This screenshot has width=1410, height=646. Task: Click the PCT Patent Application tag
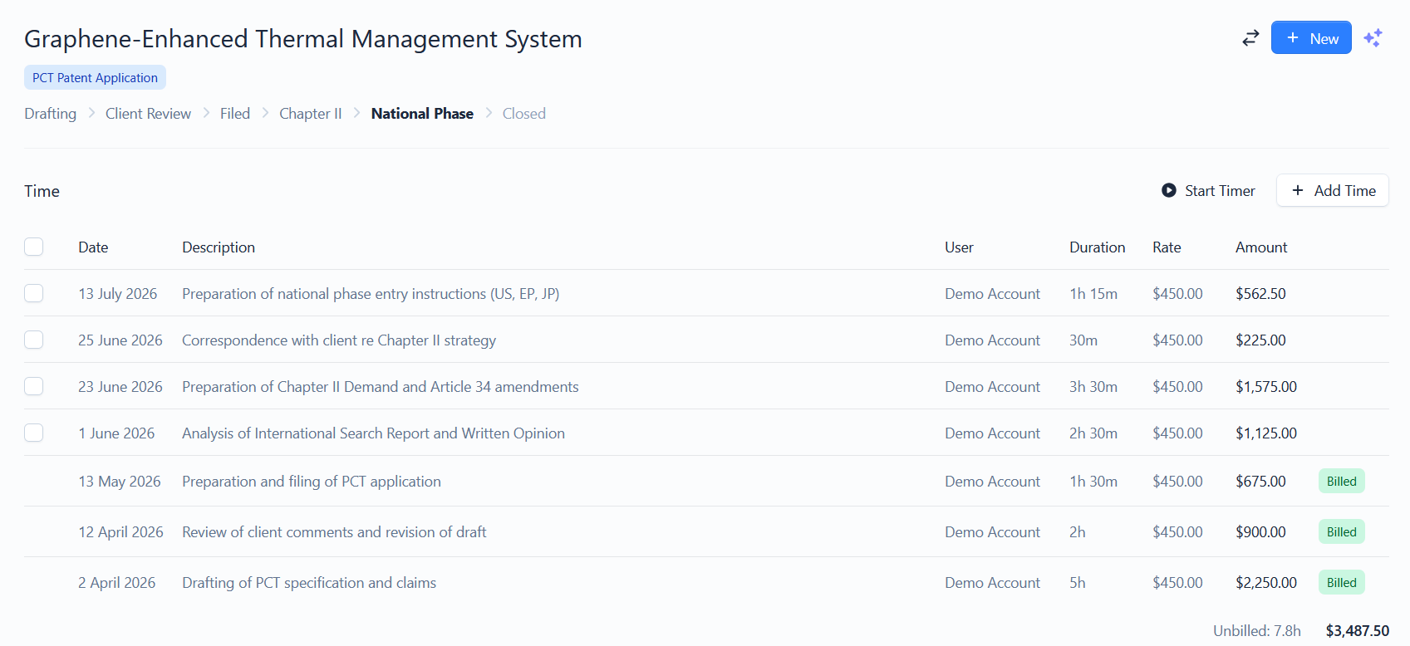(95, 77)
